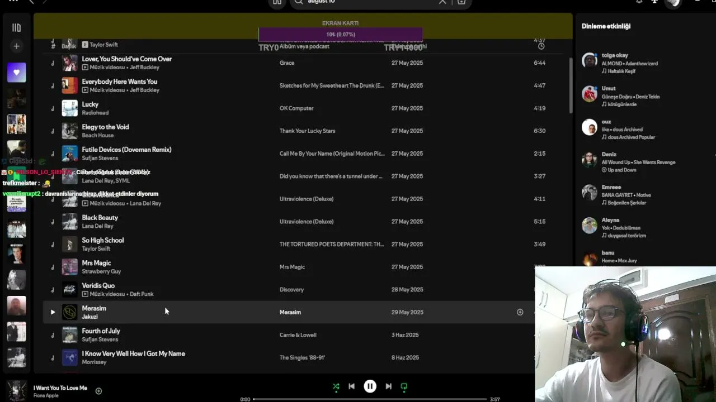This screenshot has height=402, width=716.
Task: Skip to the next track
Action: pyautogui.click(x=388, y=386)
